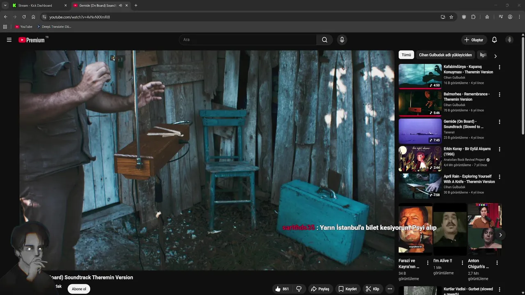Open options for Balmorhea Remembrance video
This screenshot has height=295, width=525.
point(499,95)
